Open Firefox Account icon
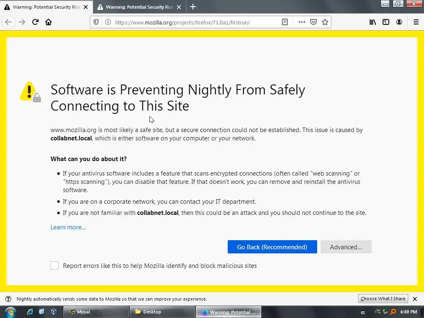424x318 pixels. coord(399,22)
